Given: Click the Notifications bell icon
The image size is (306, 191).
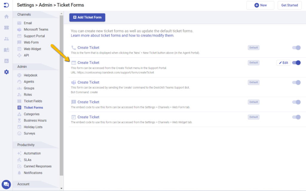Looking at the screenshot, I should (19, 173).
